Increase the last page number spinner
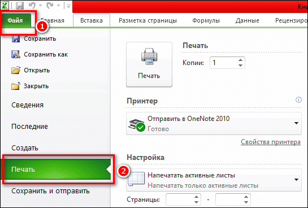 click(246, 197)
